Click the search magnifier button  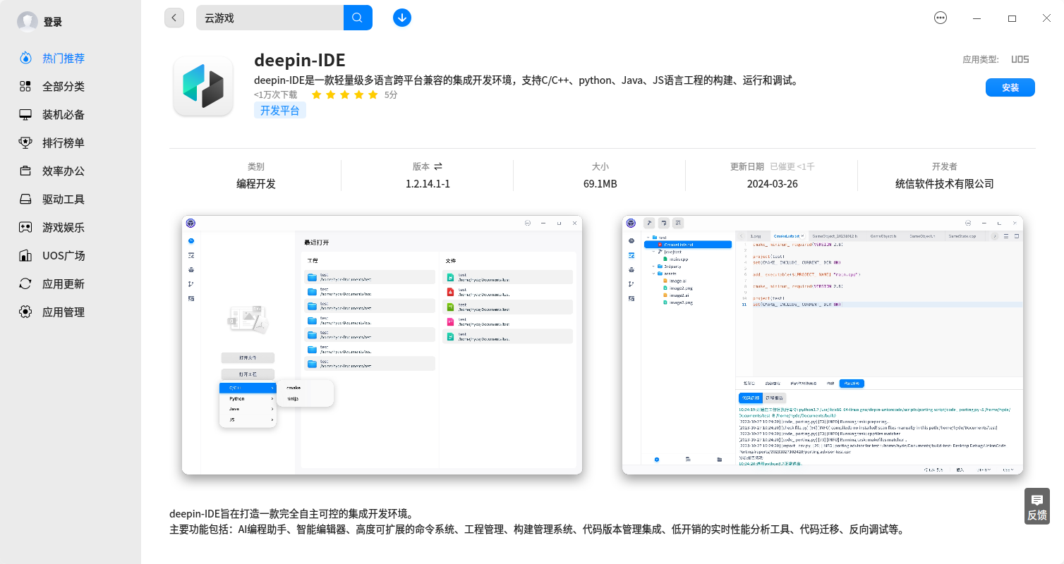[358, 18]
